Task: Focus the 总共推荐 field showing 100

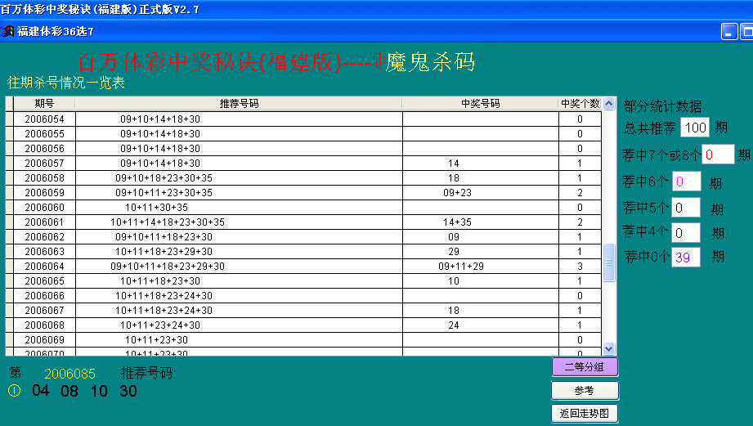Action: tap(694, 128)
